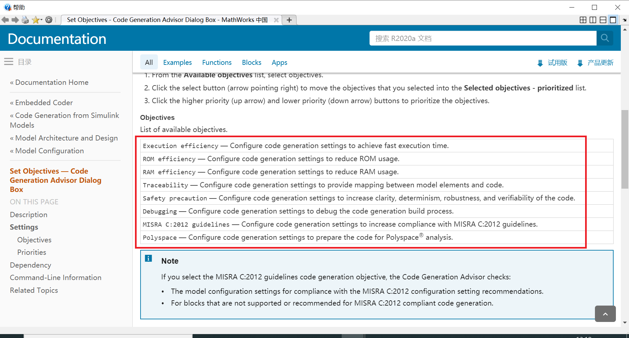Switch to four-pane grid layout icon
This screenshot has height=338, width=629.
pyautogui.click(x=583, y=20)
